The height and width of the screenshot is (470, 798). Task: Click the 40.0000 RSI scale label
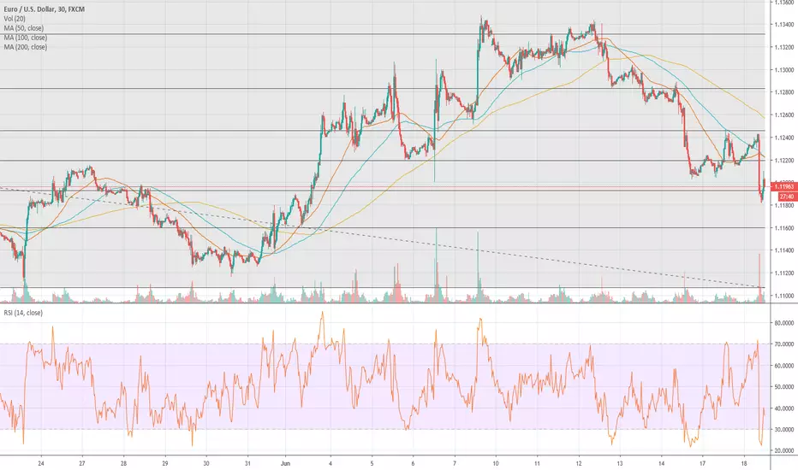pos(786,408)
